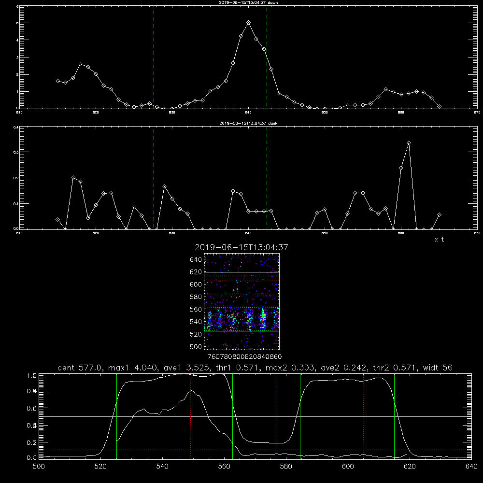Click the red dotted line at 605 in the bottom plot
483x483 pixels.
pos(364,416)
